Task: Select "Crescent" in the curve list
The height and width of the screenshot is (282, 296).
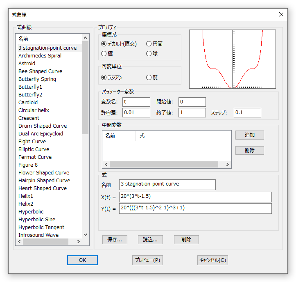Action: click(29, 118)
